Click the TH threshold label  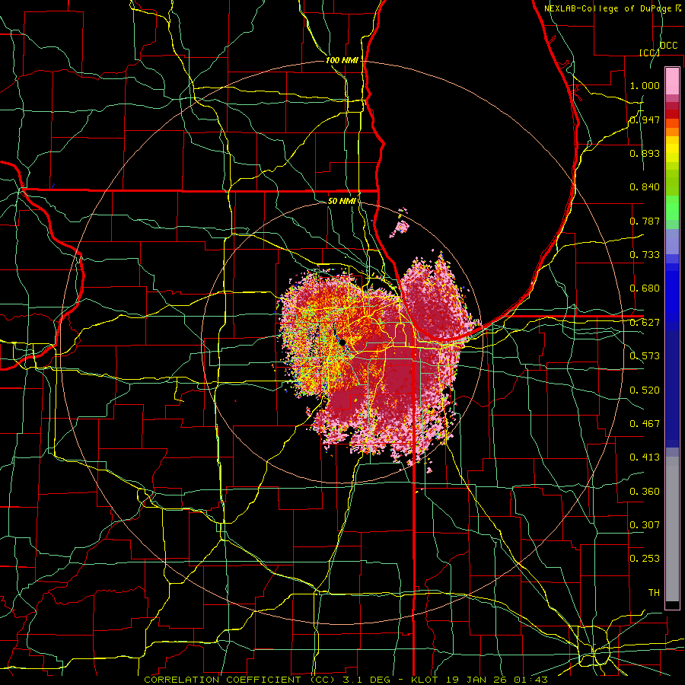tap(654, 592)
